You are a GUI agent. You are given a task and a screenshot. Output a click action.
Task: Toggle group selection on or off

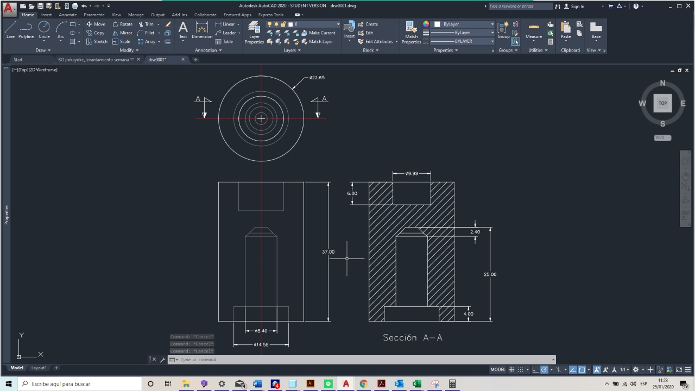[515, 41]
